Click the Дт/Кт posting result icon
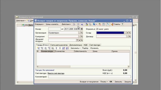 coord(100,24)
